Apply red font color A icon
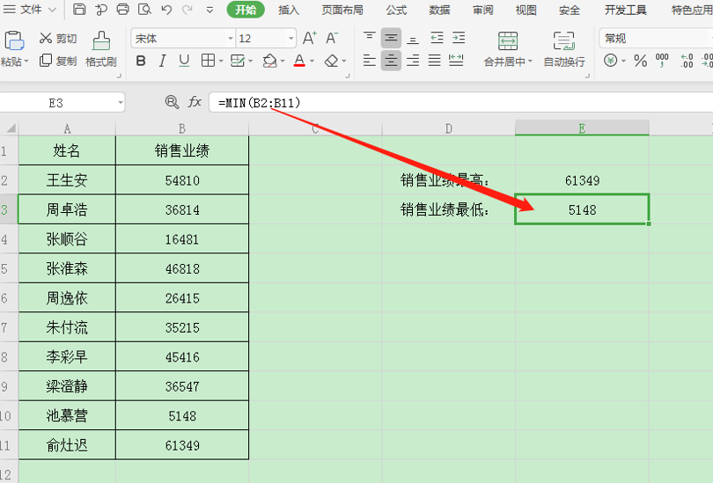713x483 pixels. [x=299, y=61]
